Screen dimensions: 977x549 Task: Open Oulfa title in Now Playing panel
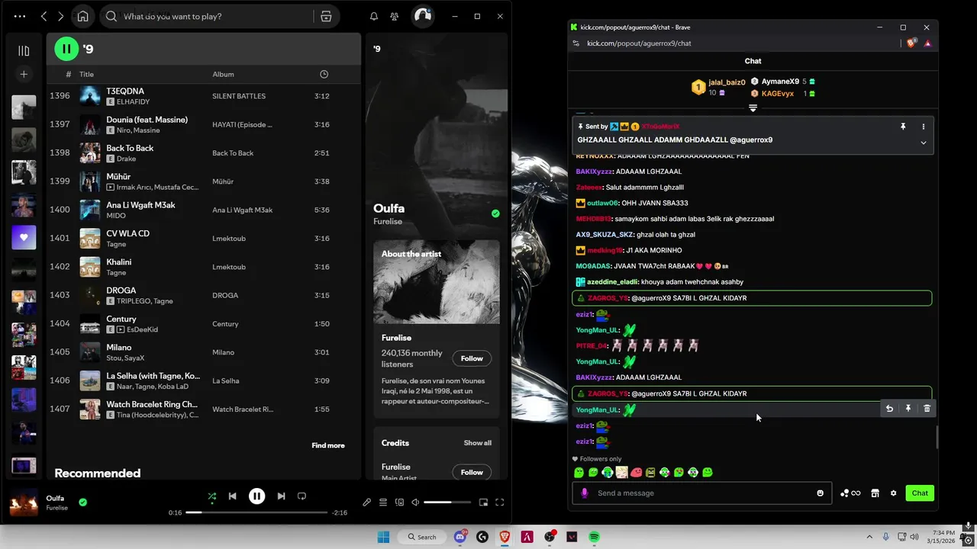pyautogui.click(x=389, y=208)
